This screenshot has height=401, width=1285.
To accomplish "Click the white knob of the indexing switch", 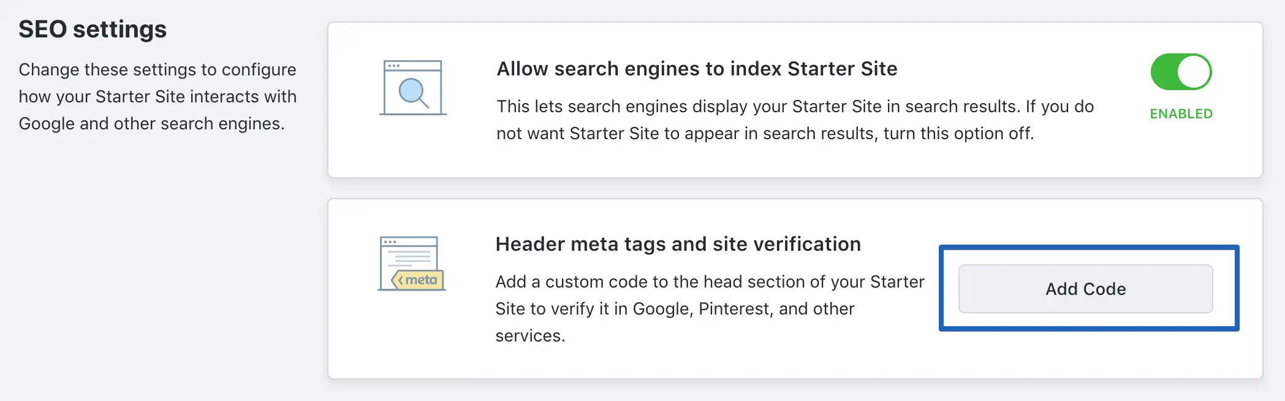I will (x=1194, y=72).
